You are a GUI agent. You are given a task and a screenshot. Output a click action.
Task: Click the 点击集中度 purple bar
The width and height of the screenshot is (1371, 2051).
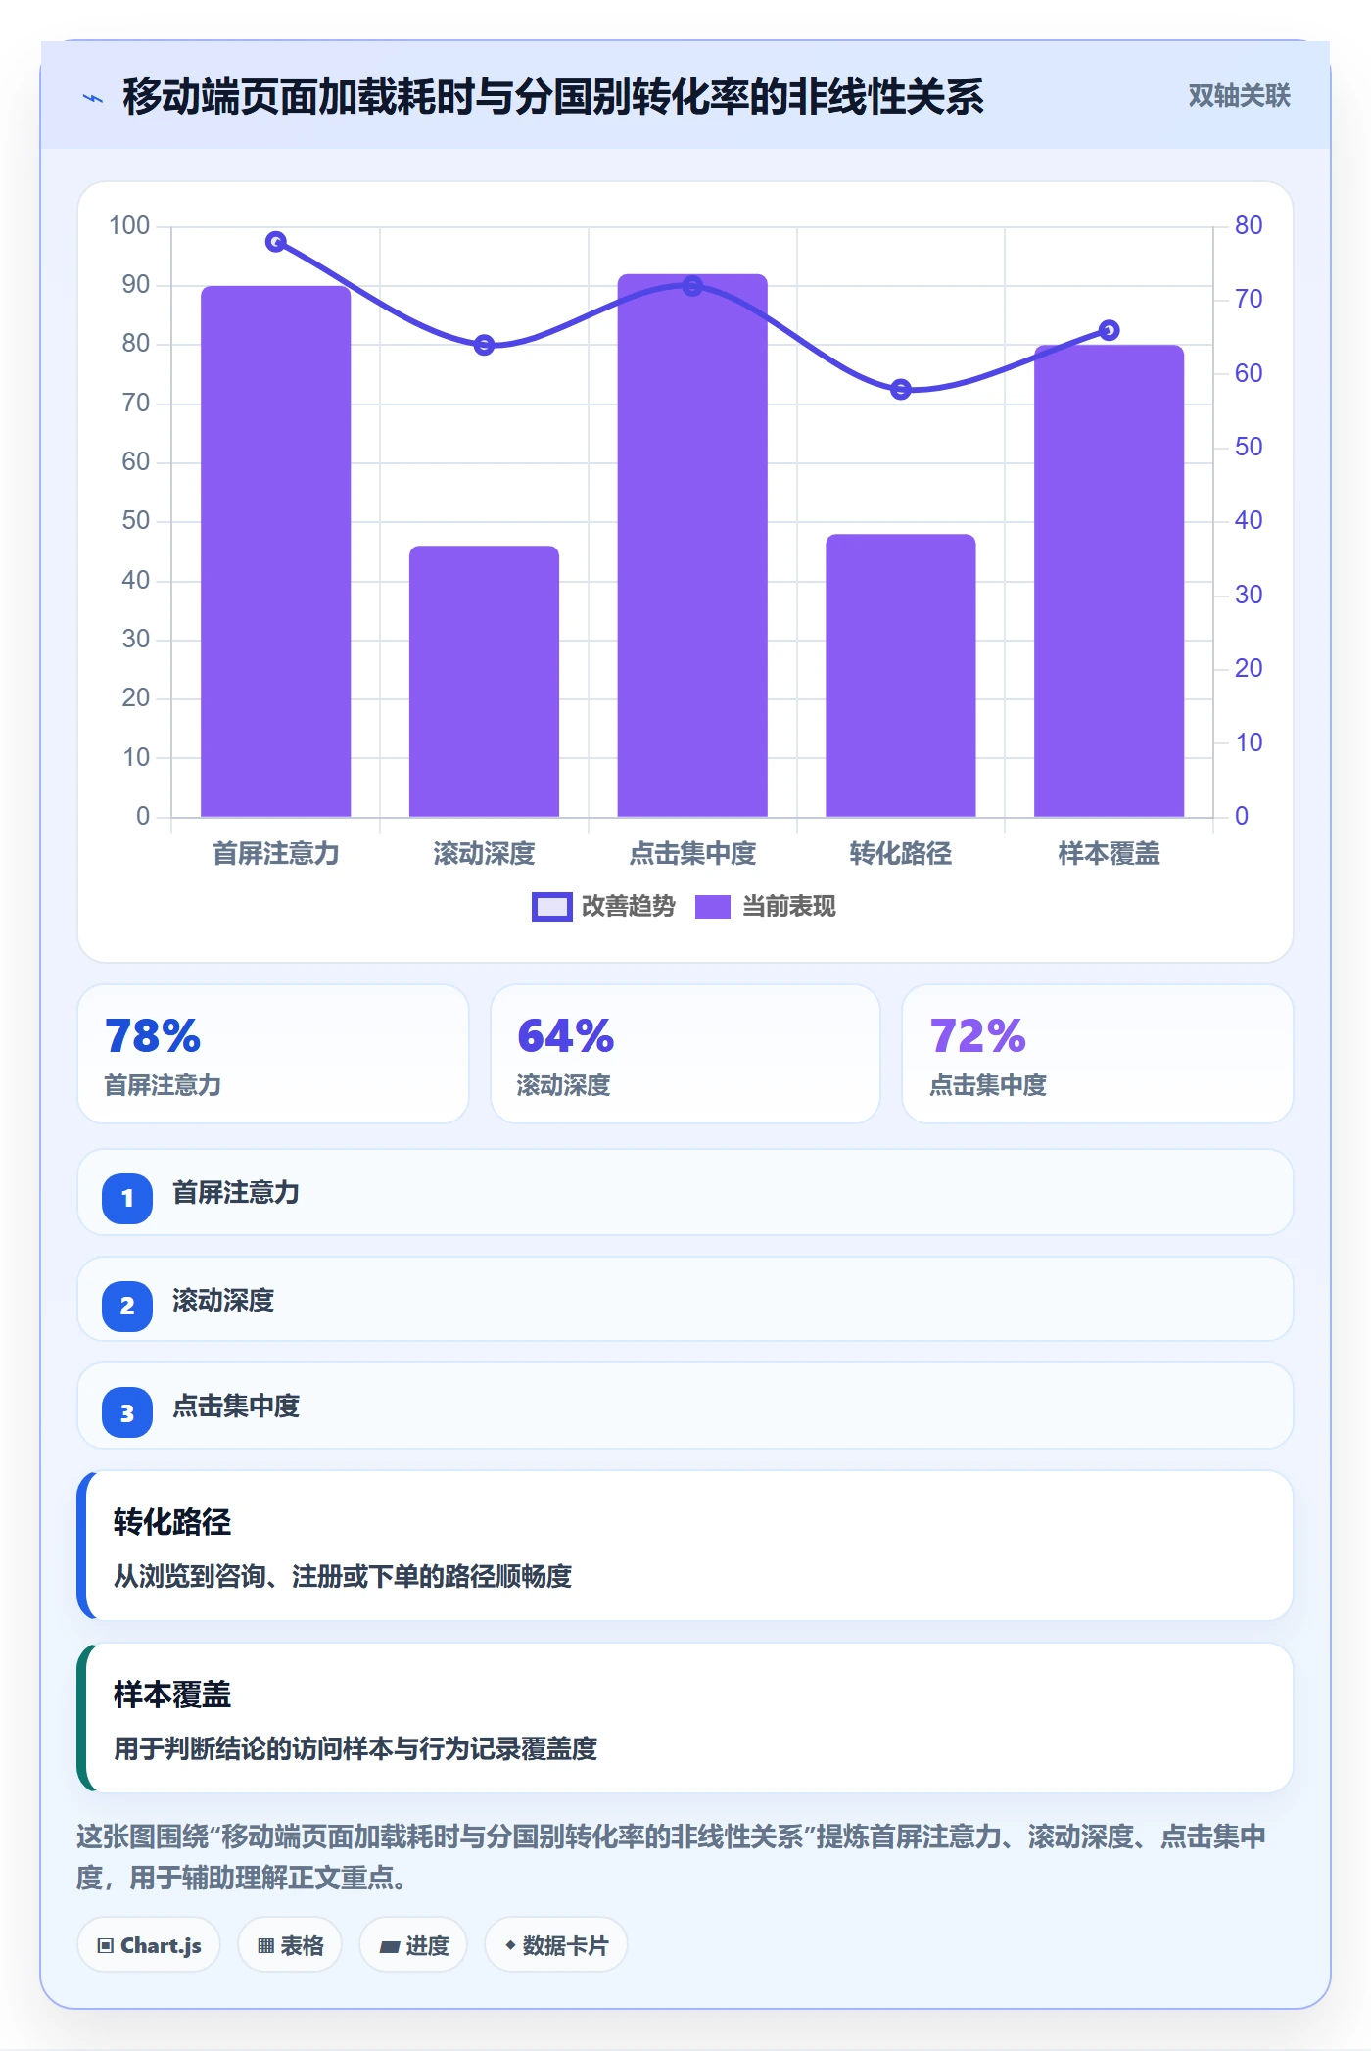(692, 546)
